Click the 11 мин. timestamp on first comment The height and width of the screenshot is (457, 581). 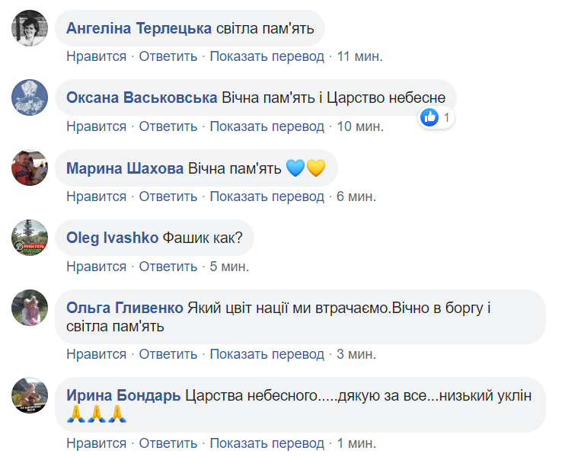(x=359, y=56)
